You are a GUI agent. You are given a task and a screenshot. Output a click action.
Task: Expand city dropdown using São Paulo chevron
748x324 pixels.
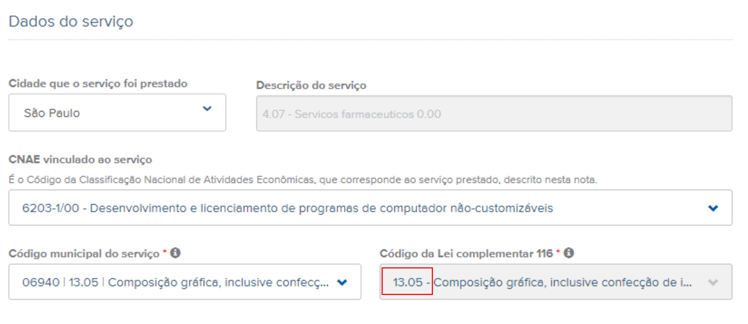[x=207, y=109]
